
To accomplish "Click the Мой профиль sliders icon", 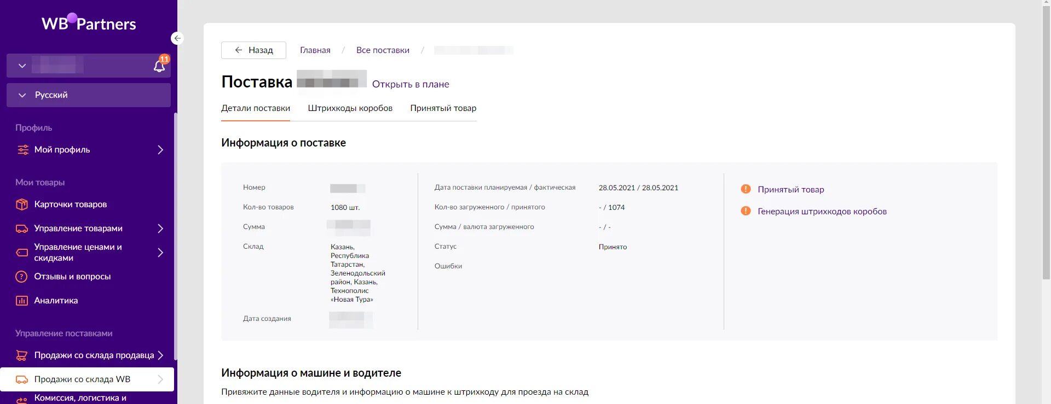I will [22, 150].
